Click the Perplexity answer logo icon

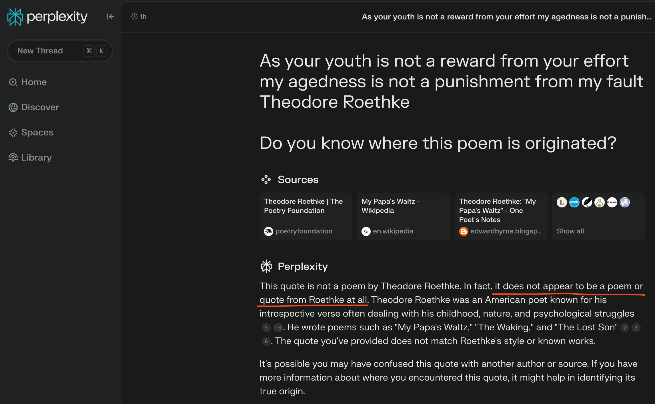[266, 266]
